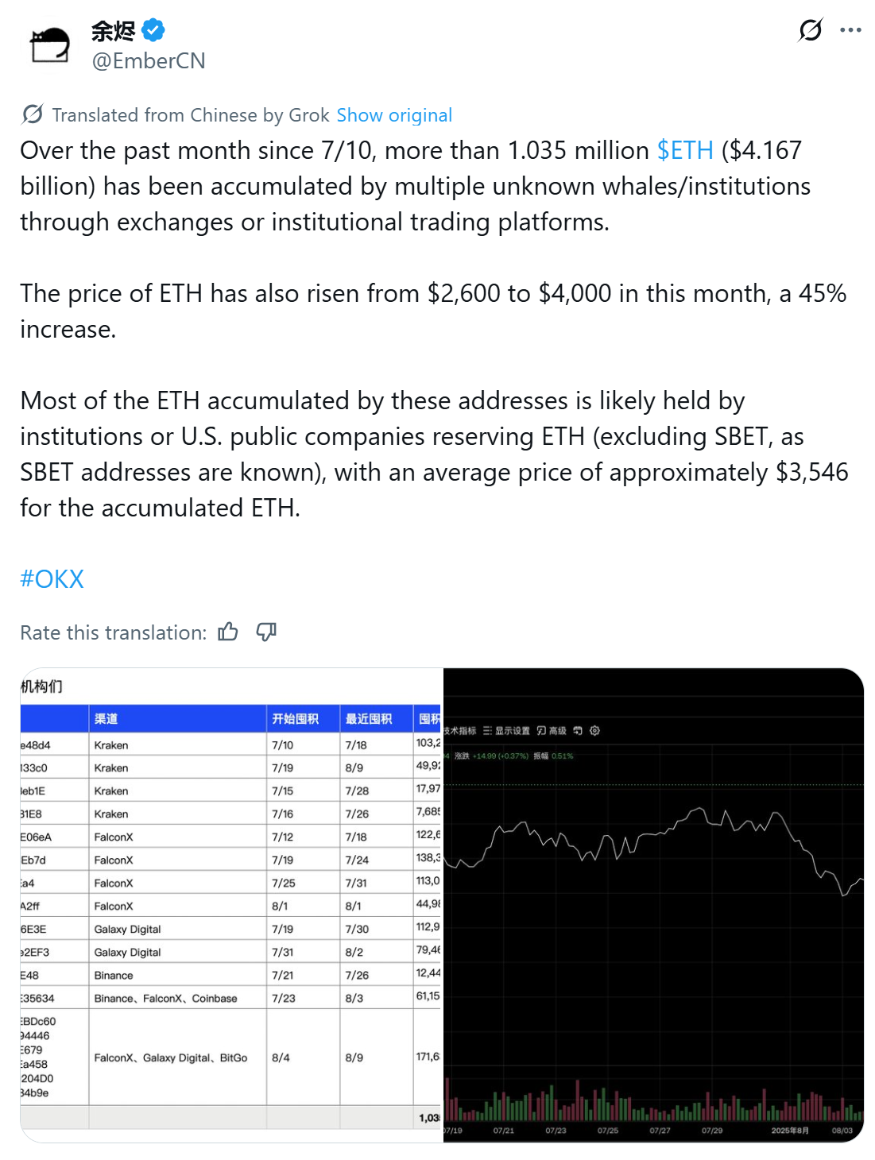875x1160 pixels.
Task: Show the original Chinese text
Action: click(x=394, y=115)
